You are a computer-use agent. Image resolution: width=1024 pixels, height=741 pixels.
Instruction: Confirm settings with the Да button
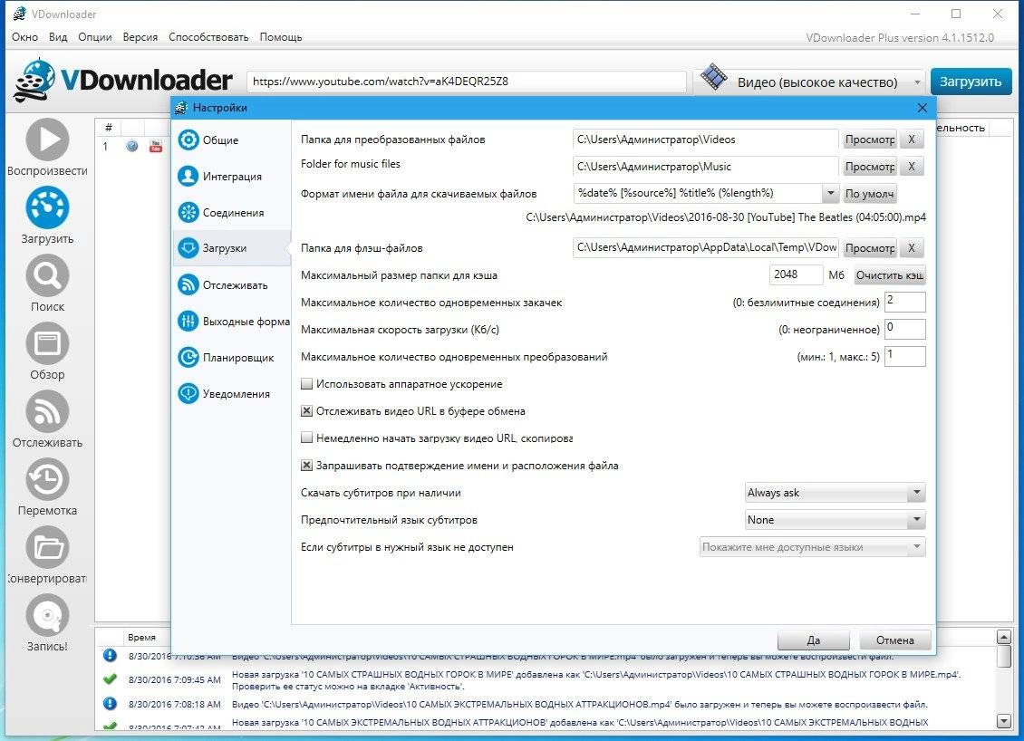[x=814, y=640]
